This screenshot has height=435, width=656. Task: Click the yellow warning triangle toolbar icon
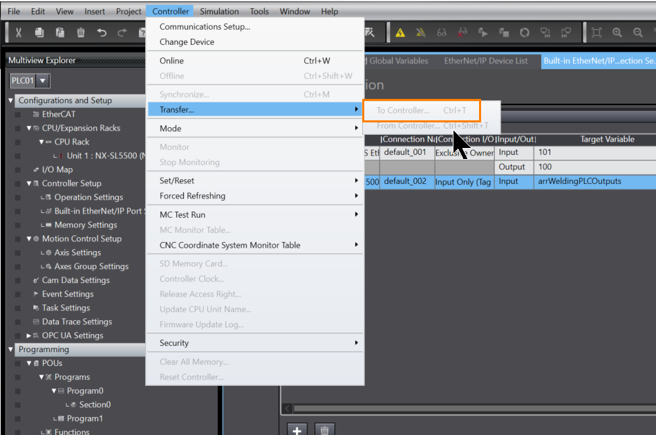[400, 33]
